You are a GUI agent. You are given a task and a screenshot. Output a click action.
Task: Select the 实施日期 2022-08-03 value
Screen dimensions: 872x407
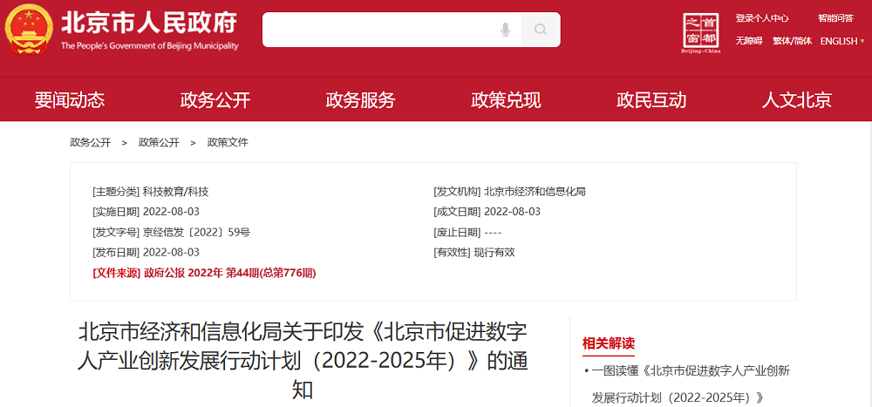171,212
